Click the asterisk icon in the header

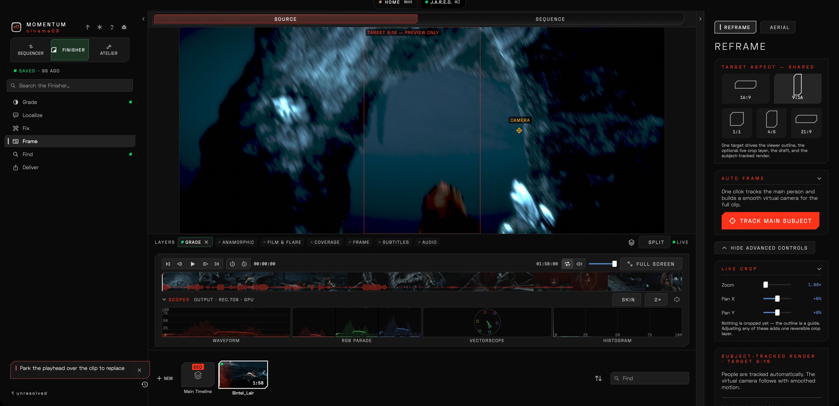pyautogui.click(x=100, y=27)
